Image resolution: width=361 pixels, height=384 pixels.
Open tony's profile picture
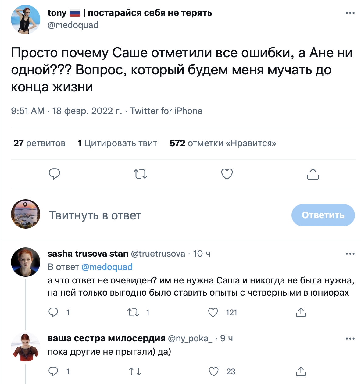pyautogui.click(x=26, y=19)
